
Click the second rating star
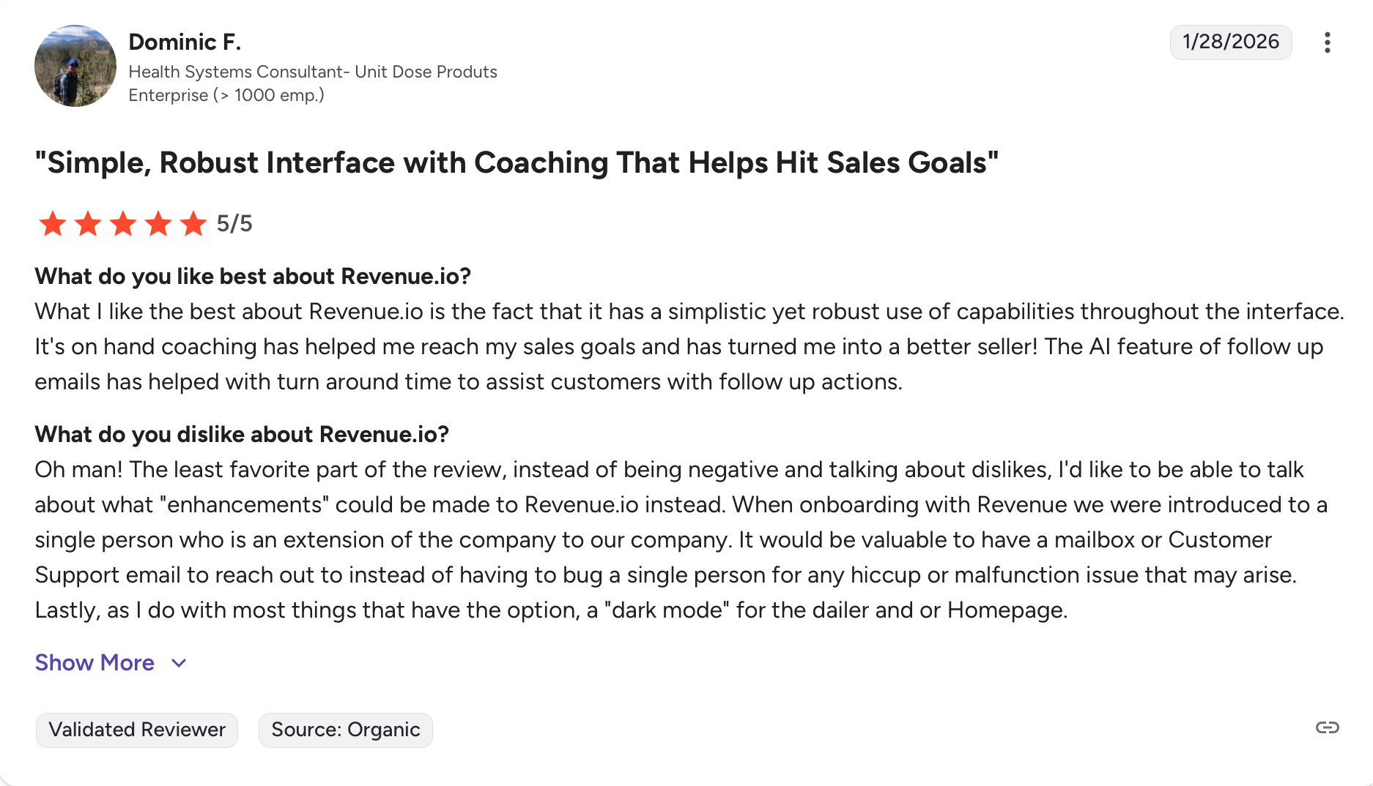coord(88,224)
